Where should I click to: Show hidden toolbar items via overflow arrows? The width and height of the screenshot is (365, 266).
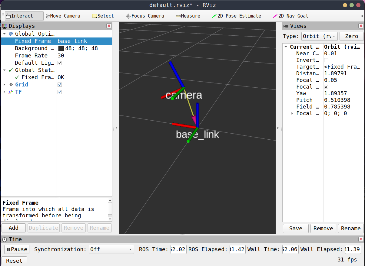(x=362, y=16)
